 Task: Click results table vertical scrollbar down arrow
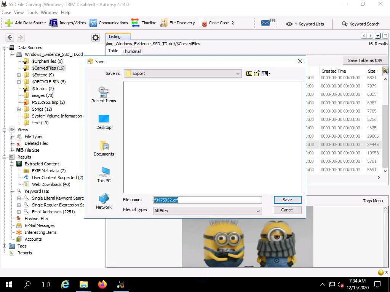(385, 171)
